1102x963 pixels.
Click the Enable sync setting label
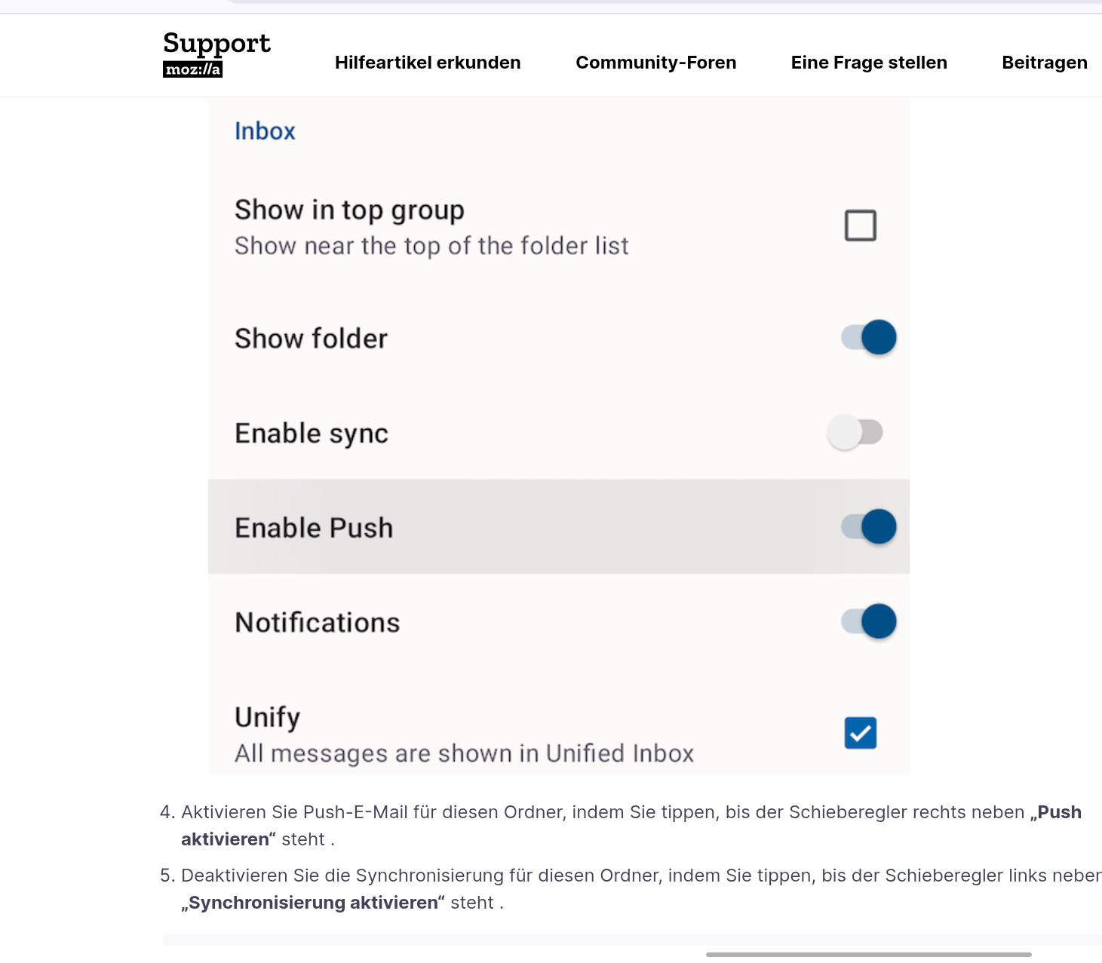tap(312, 434)
